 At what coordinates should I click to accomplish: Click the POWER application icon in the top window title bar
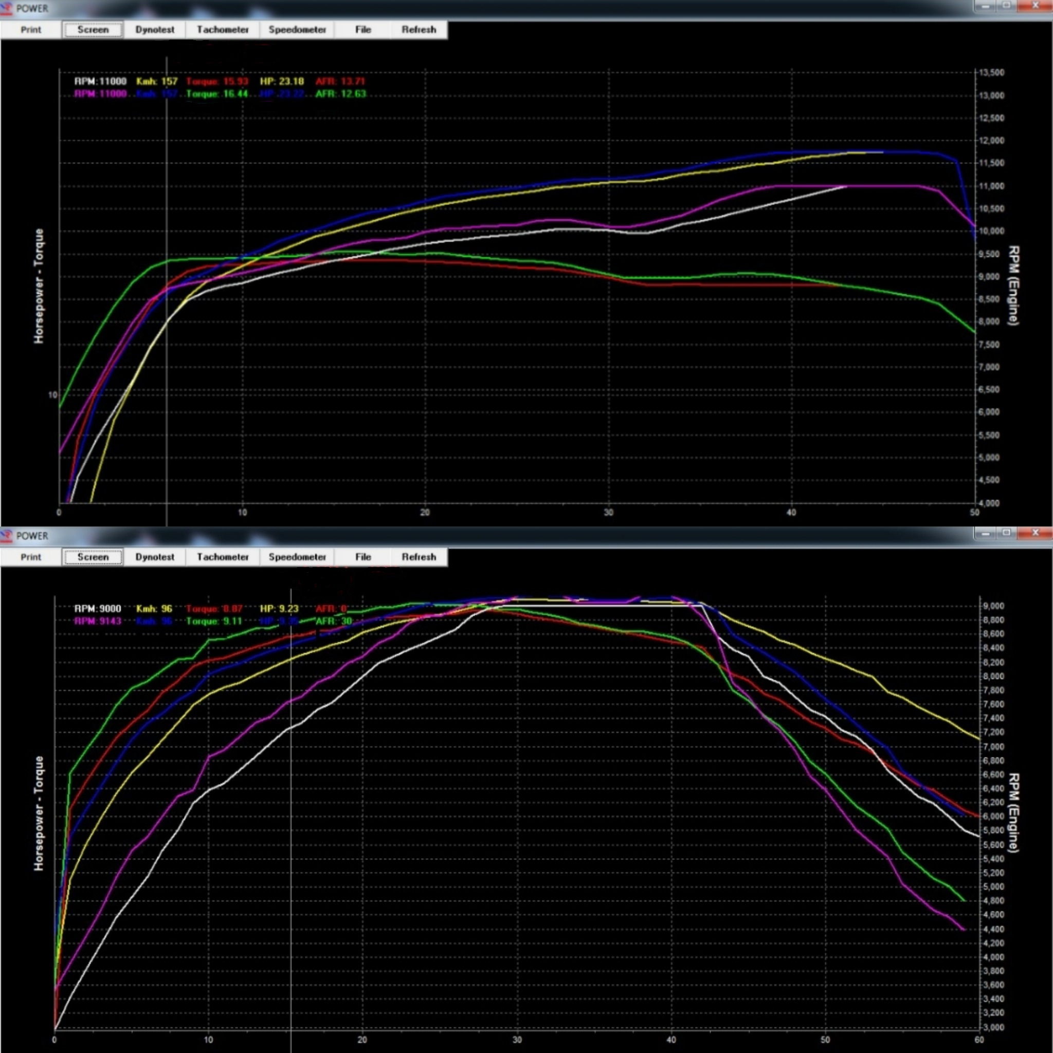pyautogui.click(x=8, y=8)
